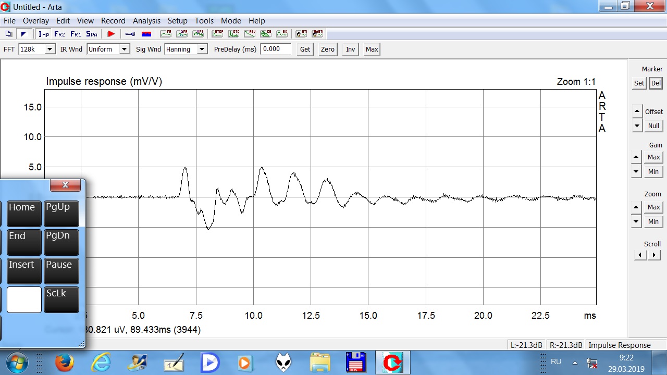667x375 pixels.
Task: Open the IR Wnd dropdown showing Uniform
Action: [x=108, y=49]
